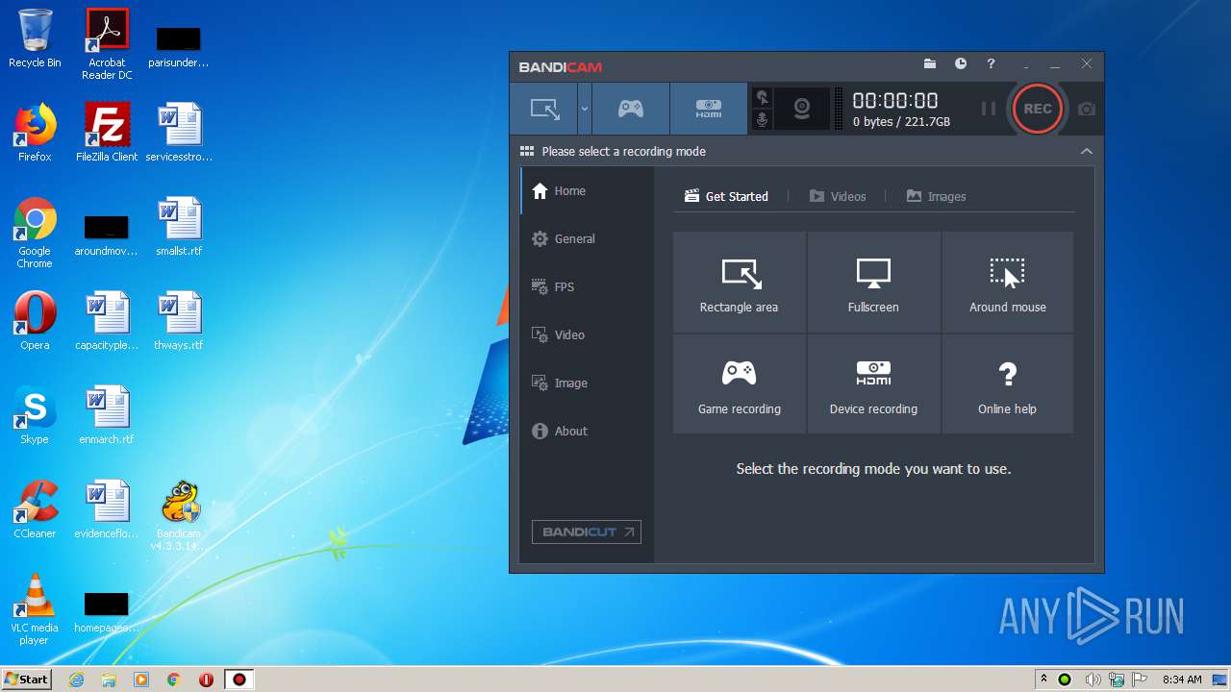Select the servicesstro document on desktop

click(x=180, y=133)
